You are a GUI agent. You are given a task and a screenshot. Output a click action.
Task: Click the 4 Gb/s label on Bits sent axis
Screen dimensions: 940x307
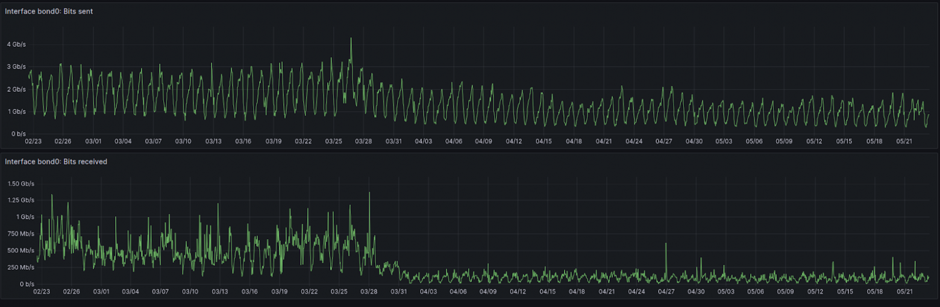click(16, 44)
